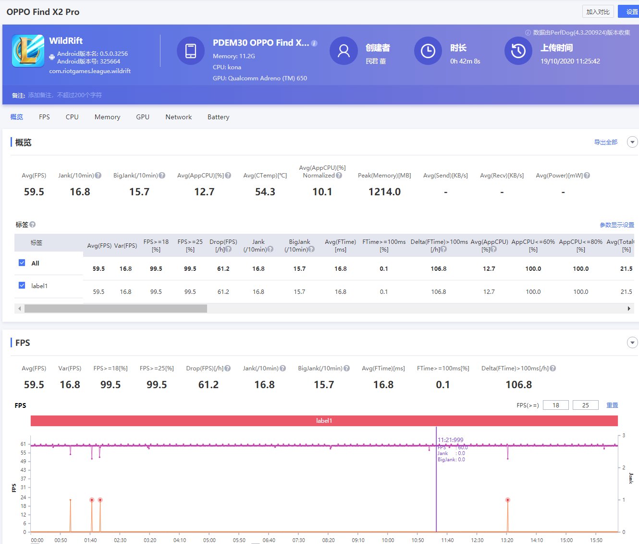The image size is (639, 544).
Task: Open help icon in table BigJank column header
Action: tap(312, 249)
